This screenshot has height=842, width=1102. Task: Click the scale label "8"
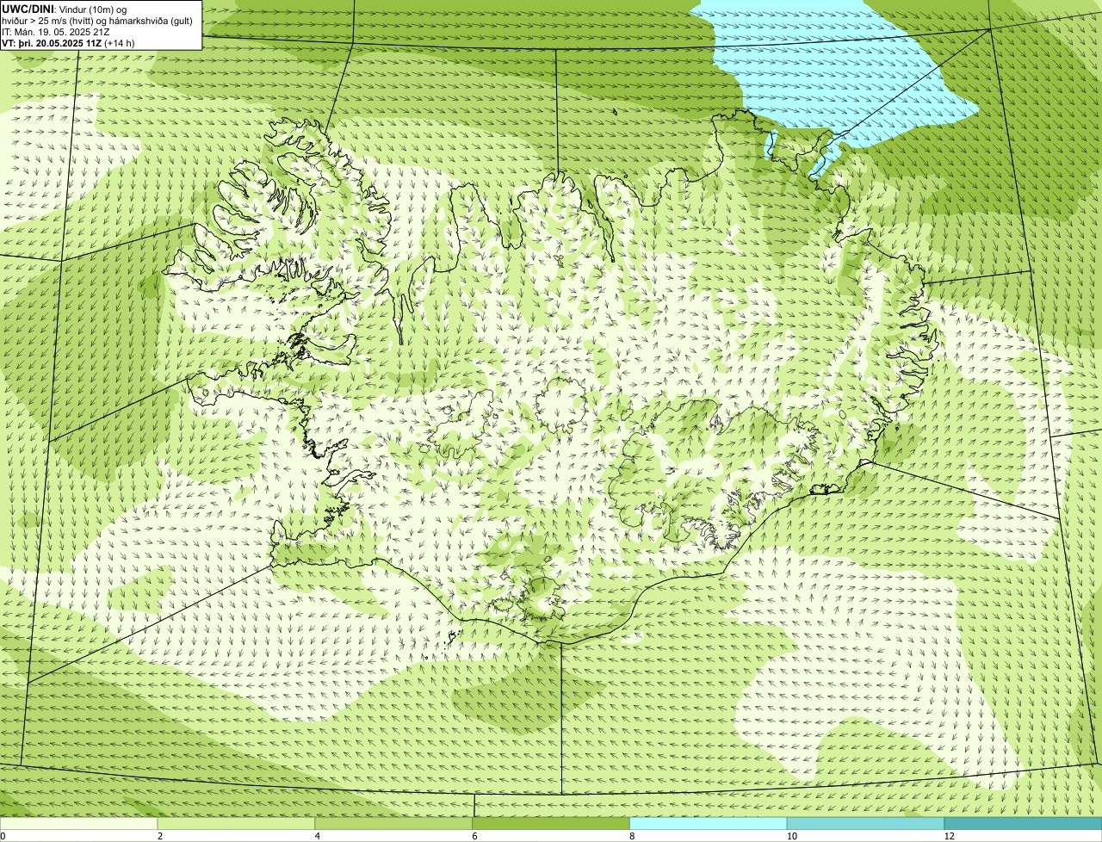(633, 836)
